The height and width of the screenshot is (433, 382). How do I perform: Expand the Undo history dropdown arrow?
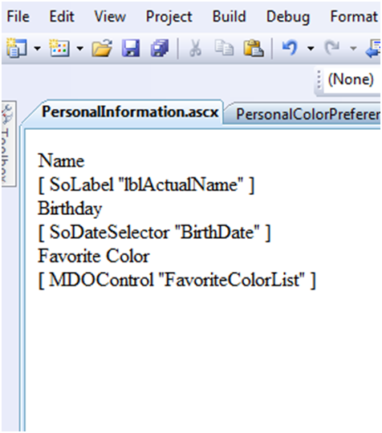tap(311, 49)
